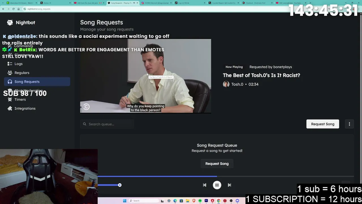Focus the Search queue input field
Viewport: 362px width, 204px height.
(107, 124)
